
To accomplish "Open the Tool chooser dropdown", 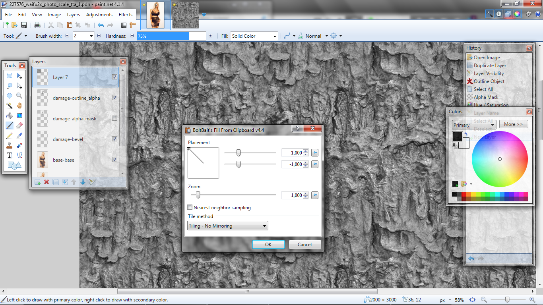I will [x=21, y=36].
